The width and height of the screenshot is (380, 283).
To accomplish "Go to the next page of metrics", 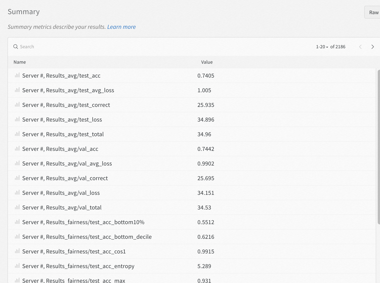I will [x=372, y=46].
